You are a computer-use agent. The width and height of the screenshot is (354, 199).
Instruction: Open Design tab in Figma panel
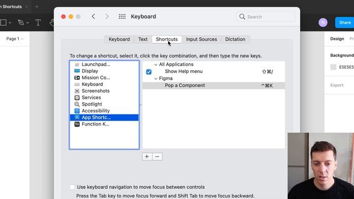pyautogui.click(x=337, y=39)
